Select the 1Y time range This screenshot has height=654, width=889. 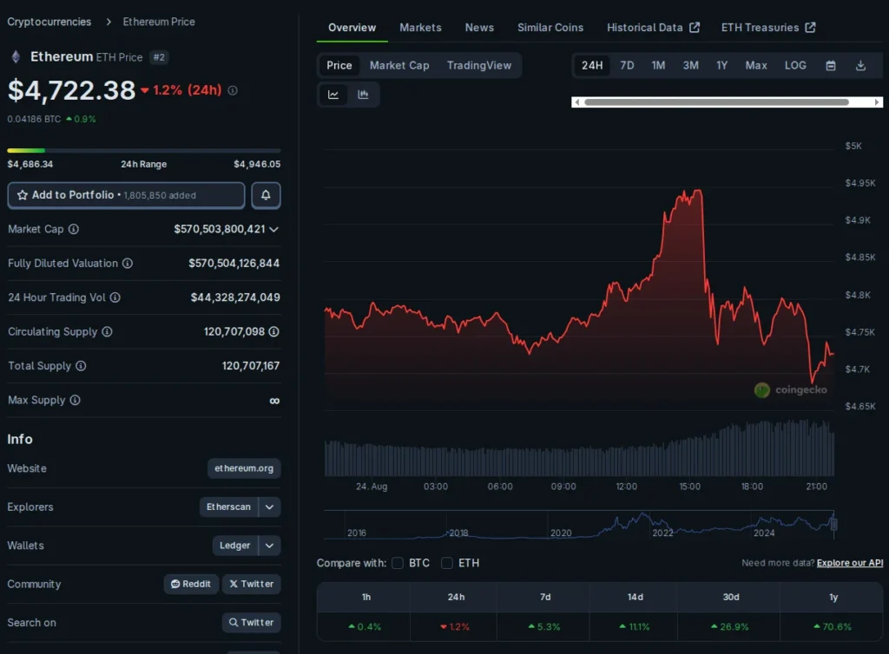[721, 66]
